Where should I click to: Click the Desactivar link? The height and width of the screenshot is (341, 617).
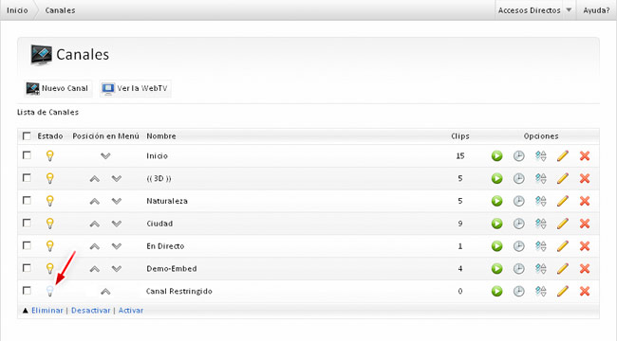91,311
